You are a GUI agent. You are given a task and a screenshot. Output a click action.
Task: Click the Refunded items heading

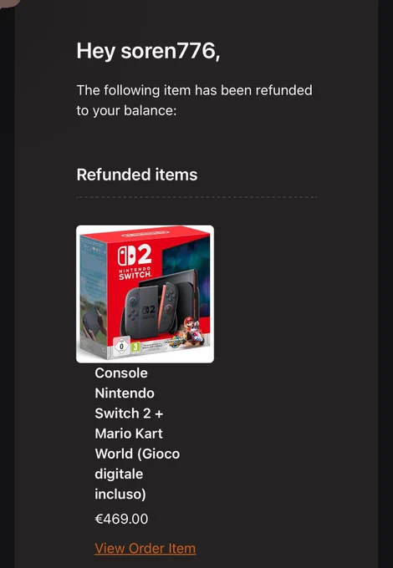click(137, 175)
